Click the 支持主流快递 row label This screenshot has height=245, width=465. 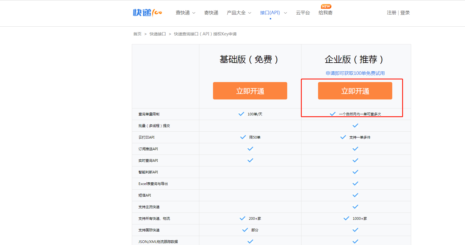pos(149,207)
